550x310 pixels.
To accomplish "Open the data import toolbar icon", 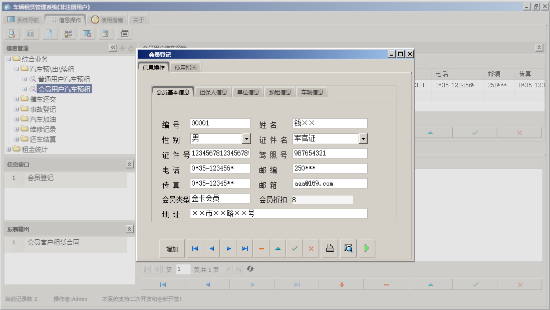I will click(x=106, y=34).
